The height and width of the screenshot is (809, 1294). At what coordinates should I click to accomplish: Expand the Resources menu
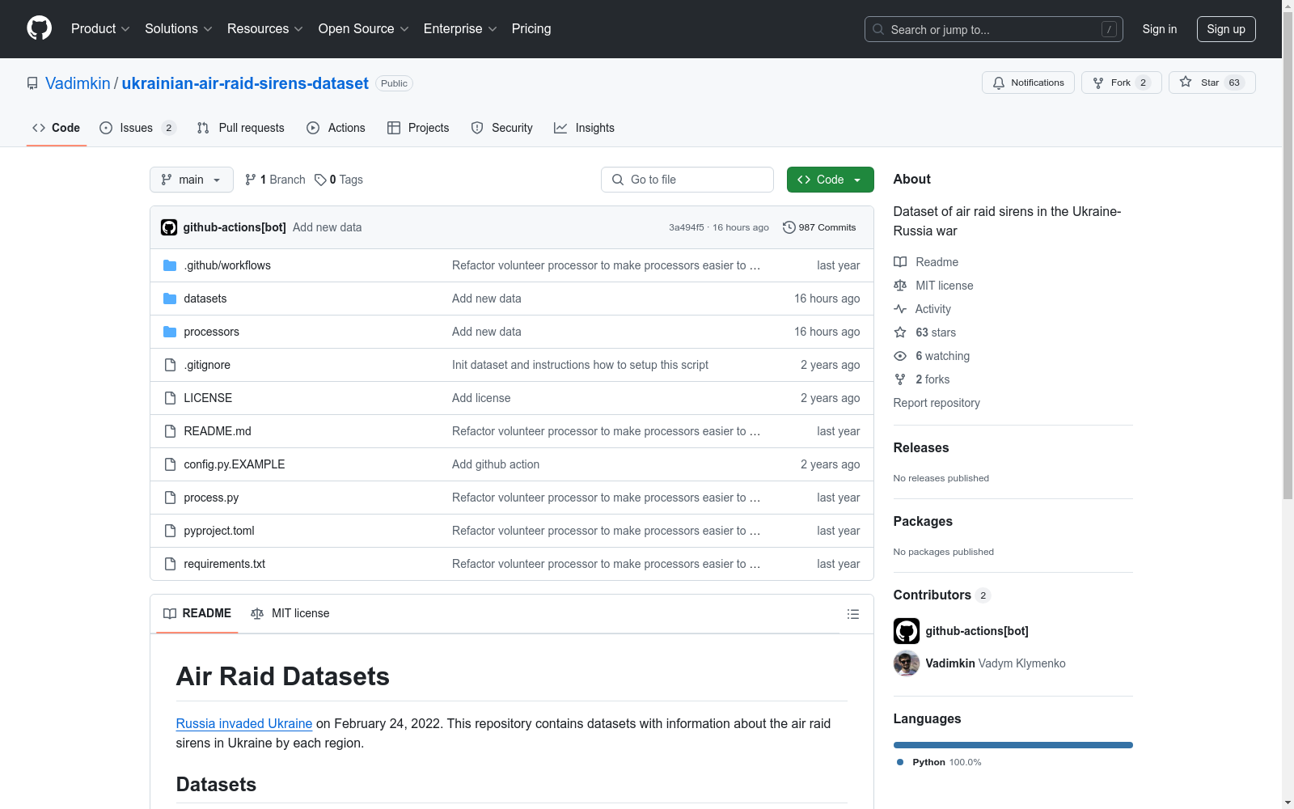pos(265,29)
